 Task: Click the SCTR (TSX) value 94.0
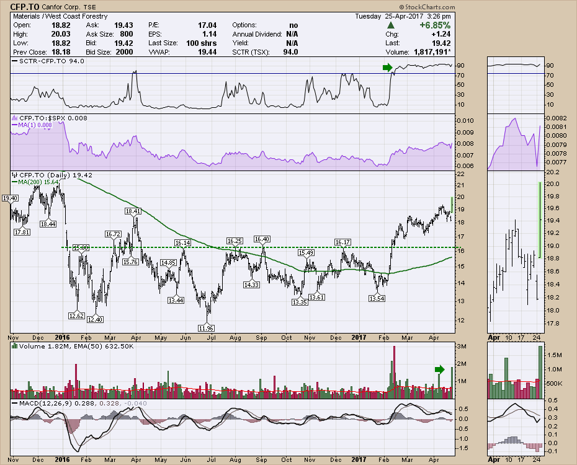pyautogui.click(x=291, y=52)
